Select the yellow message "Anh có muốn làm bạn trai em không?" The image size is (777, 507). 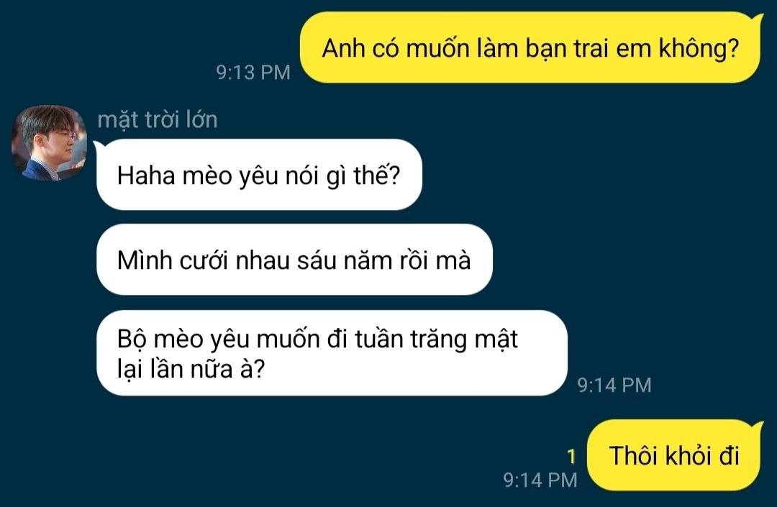[531, 47]
